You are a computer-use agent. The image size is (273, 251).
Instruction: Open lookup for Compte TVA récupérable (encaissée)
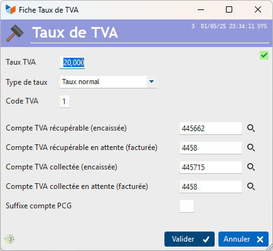251,128
